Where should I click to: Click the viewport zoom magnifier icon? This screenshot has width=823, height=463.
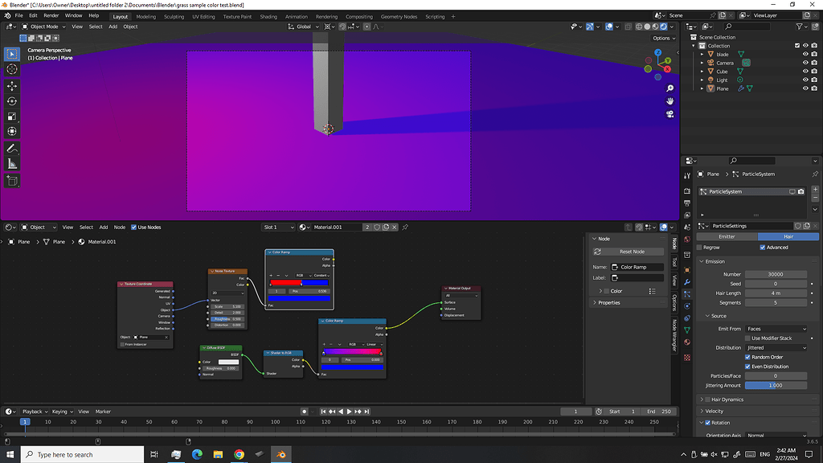coord(669,88)
